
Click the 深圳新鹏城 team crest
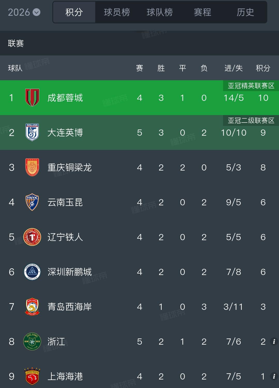[x=32, y=272]
